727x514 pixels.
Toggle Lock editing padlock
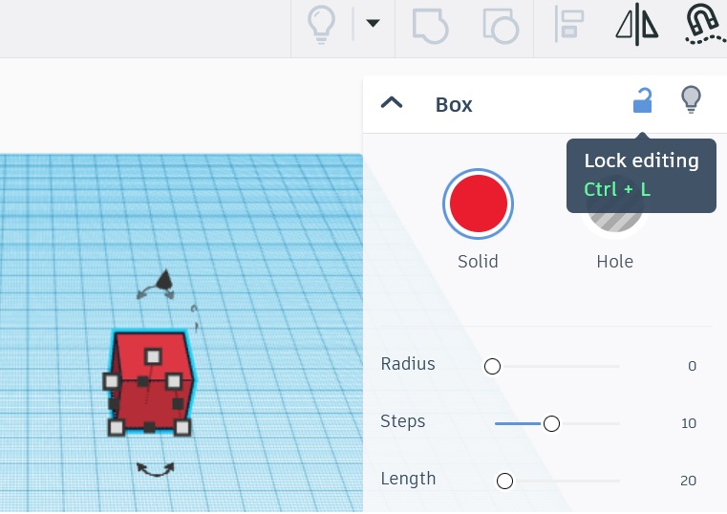(643, 100)
